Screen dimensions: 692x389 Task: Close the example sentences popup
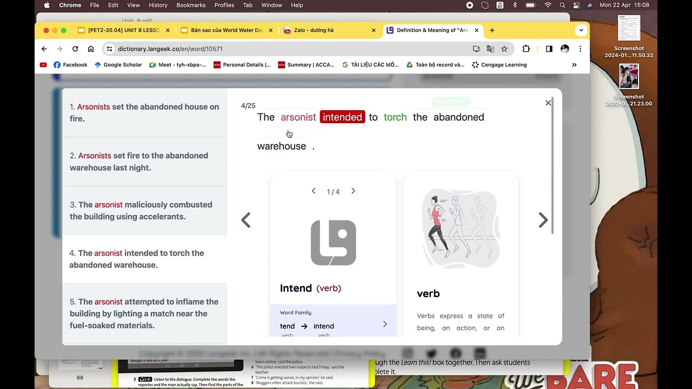point(548,103)
